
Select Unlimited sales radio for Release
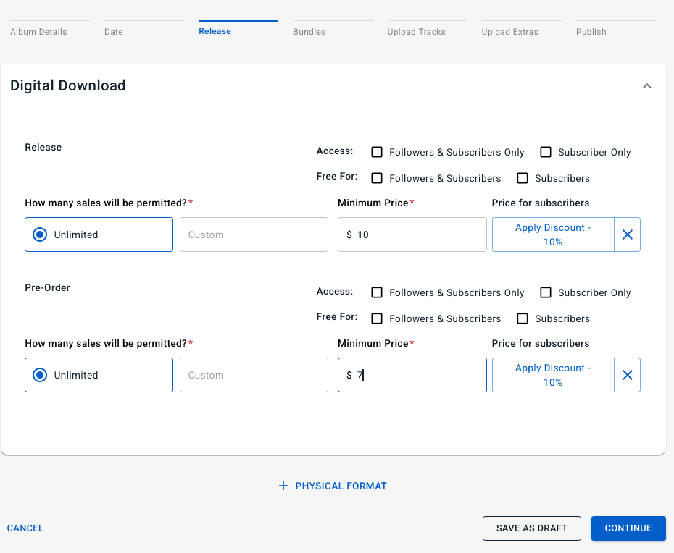(x=41, y=235)
